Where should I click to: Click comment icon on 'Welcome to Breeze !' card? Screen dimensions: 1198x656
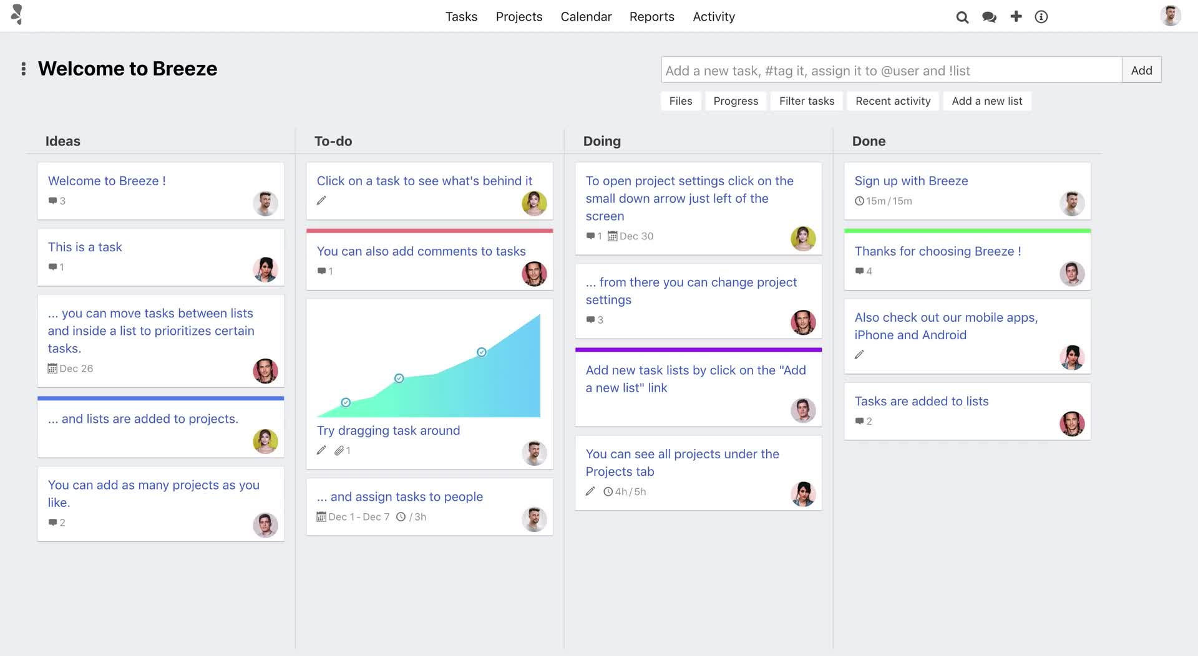52,201
